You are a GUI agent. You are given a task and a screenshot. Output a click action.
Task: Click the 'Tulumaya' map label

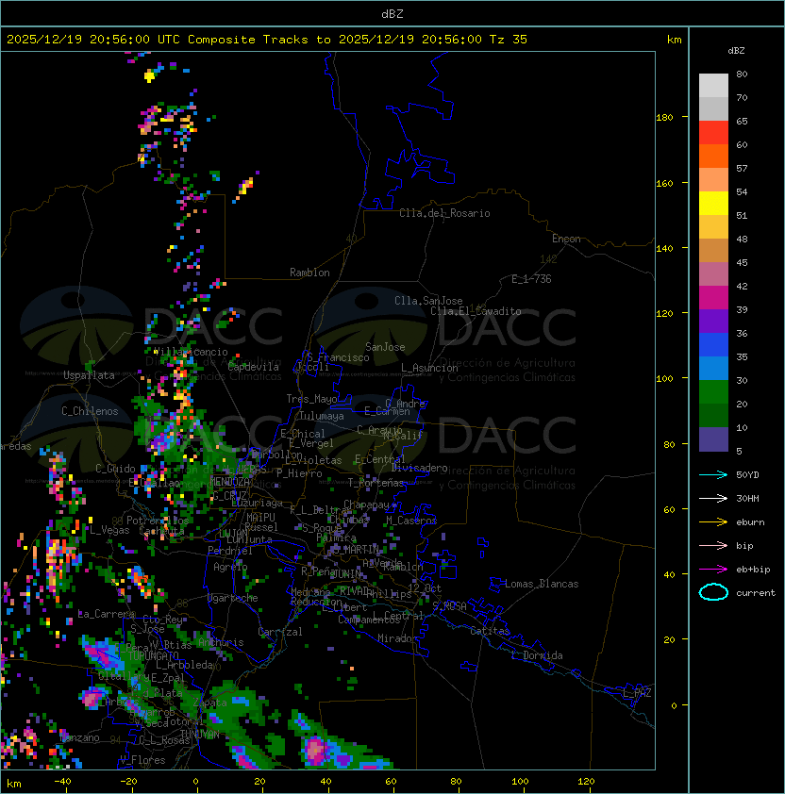(322, 416)
